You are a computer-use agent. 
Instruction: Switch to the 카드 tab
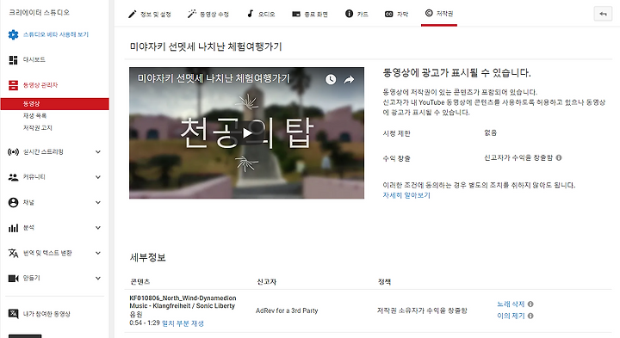tap(356, 14)
